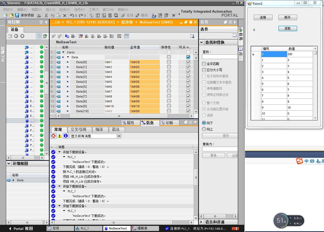The height and width of the screenshot is (232, 324).
Task: Expand Data in the detail view
Action: coord(13,180)
